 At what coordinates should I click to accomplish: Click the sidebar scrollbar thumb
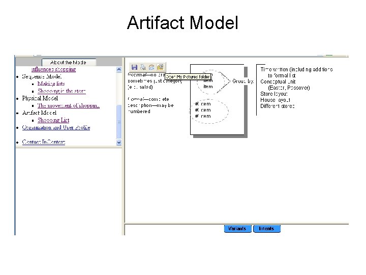click(x=119, y=122)
